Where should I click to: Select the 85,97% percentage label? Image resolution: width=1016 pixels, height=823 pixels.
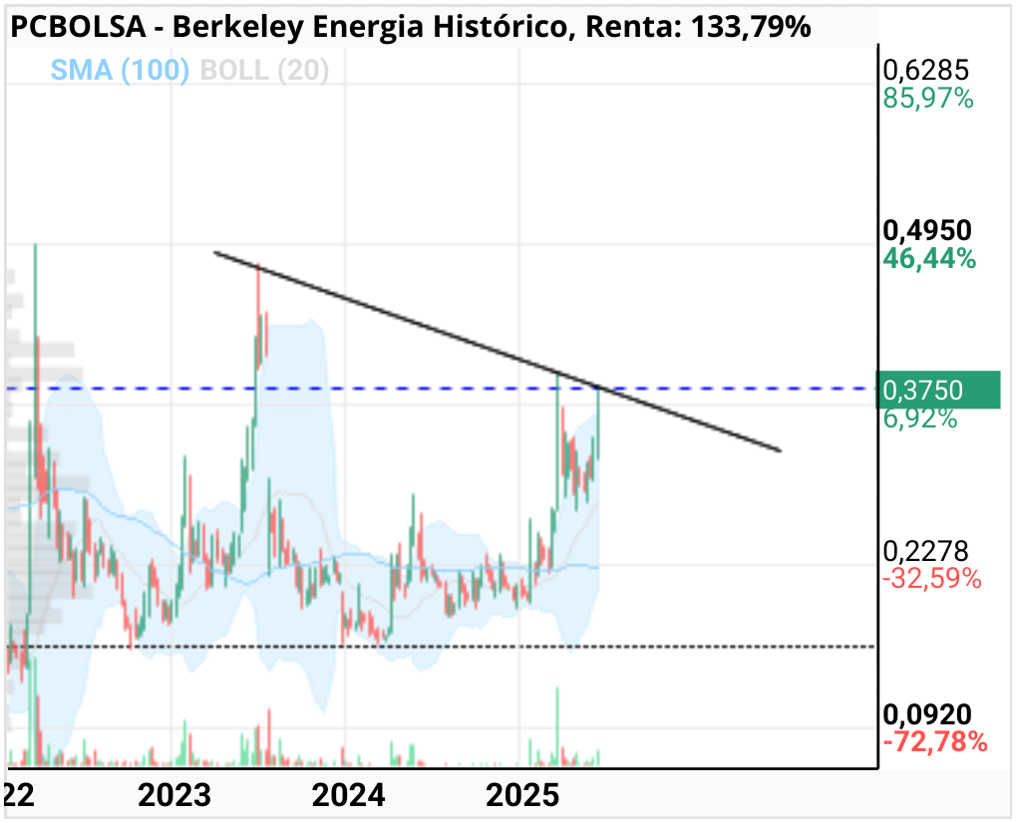point(928,99)
